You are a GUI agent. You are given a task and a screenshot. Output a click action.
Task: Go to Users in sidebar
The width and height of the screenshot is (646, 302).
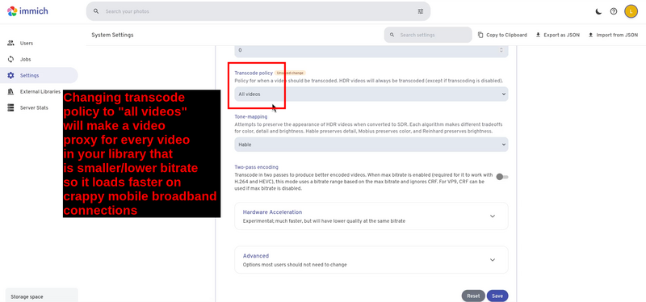[39, 43]
